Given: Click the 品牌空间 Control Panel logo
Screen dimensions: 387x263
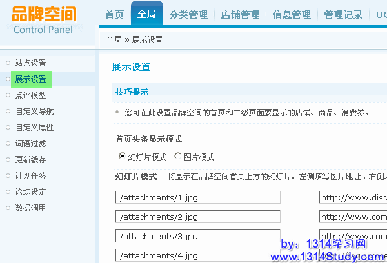Looking at the screenshot, I should point(44,19).
